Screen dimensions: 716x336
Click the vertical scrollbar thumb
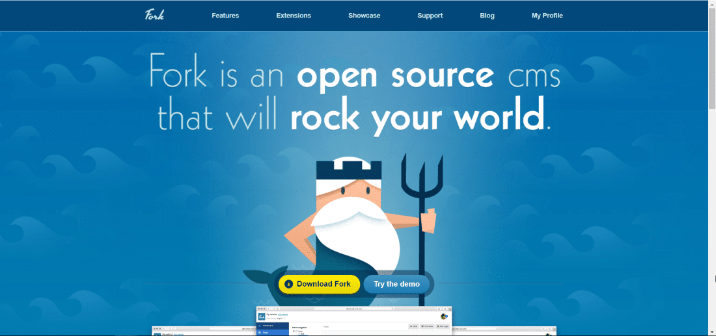(x=712, y=58)
